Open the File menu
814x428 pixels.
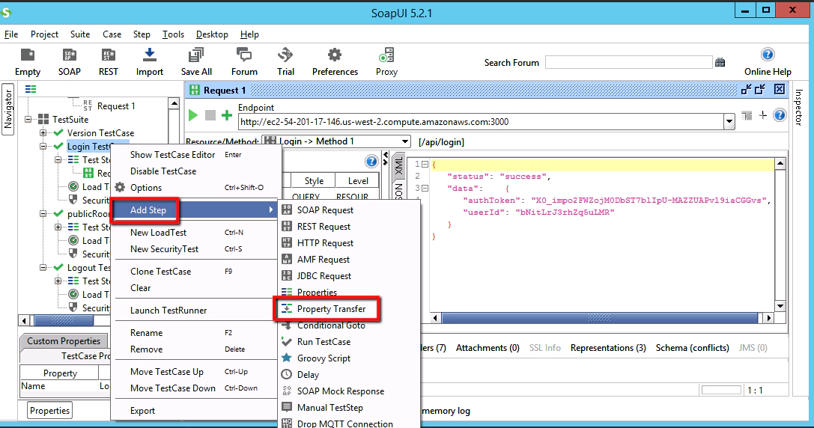(x=11, y=34)
